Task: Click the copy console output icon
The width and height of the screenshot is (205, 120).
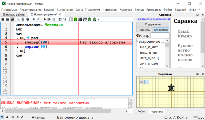Action: pyautogui.click(x=13, y=117)
